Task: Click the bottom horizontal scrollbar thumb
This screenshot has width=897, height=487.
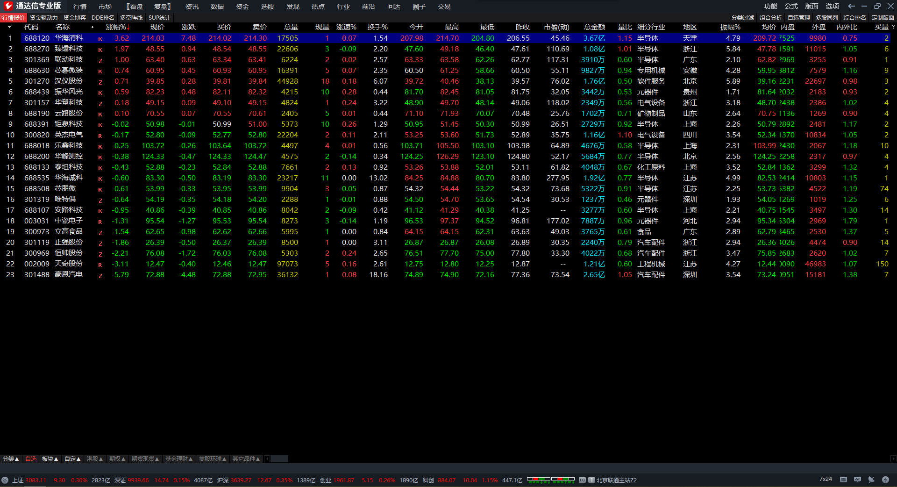Action: point(279,459)
